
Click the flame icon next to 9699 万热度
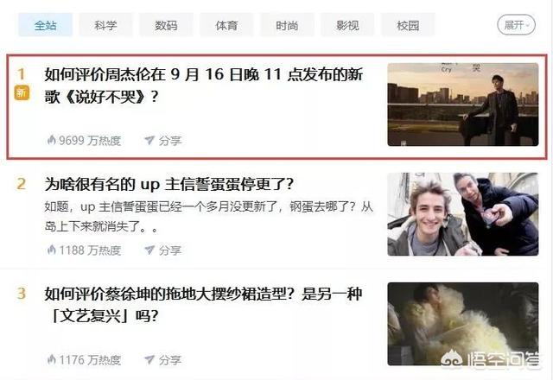pyautogui.click(x=52, y=140)
